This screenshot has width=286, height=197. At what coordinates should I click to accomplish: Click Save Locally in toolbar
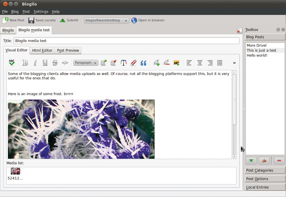click(42, 20)
